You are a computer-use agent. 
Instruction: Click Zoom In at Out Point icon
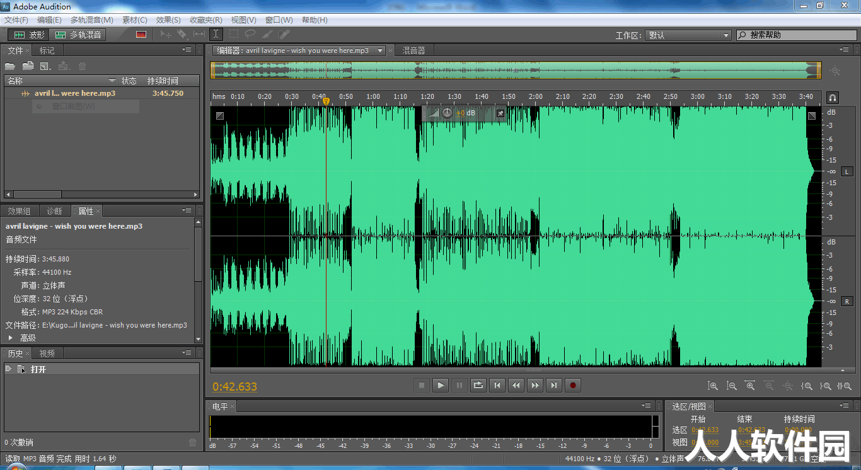[826, 386]
